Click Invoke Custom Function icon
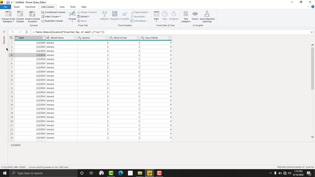 tap(32, 14)
